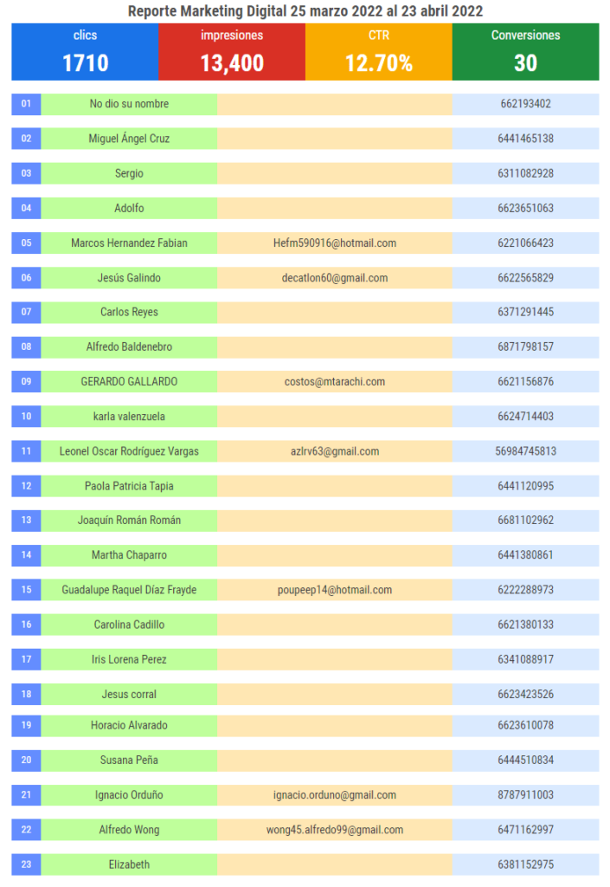The height and width of the screenshot is (887, 610).
Task: Open email Hefm590916@hotmail.com
Action: tap(335, 243)
